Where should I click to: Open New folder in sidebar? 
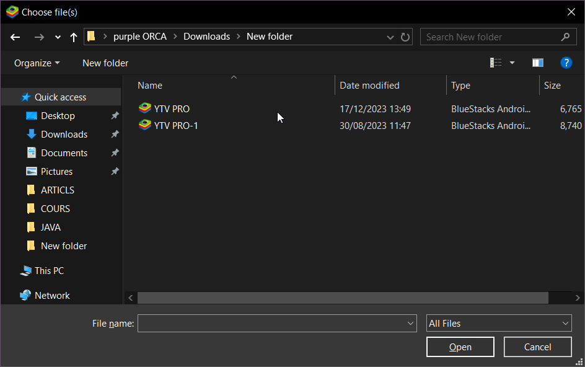[64, 246]
